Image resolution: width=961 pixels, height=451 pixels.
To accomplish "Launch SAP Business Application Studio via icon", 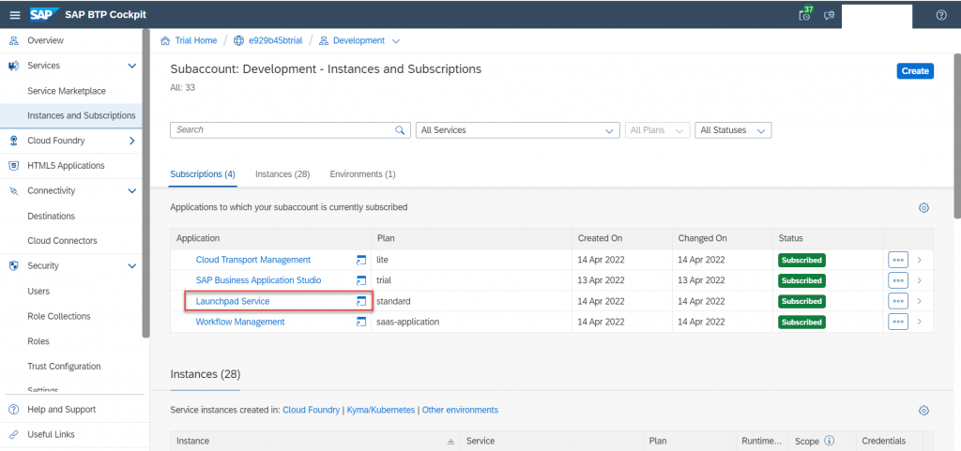I will (361, 280).
